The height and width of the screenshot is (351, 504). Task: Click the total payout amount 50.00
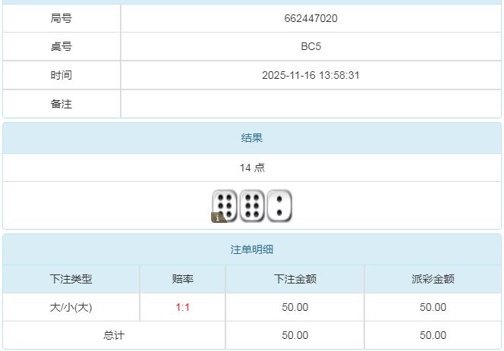click(x=433, y=335)
